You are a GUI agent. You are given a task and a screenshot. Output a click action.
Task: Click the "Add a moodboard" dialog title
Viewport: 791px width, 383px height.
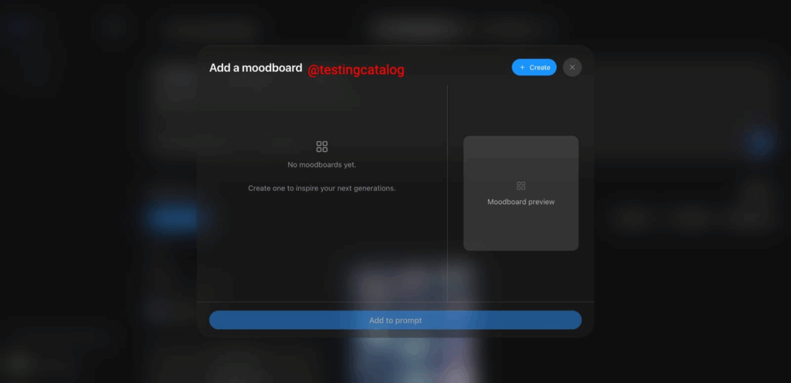point(256,68)
